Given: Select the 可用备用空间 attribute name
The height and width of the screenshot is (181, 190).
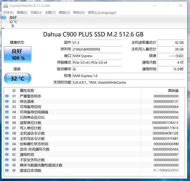Looking at the screenshot, I should pyautogui.click(x=31, y=107).
